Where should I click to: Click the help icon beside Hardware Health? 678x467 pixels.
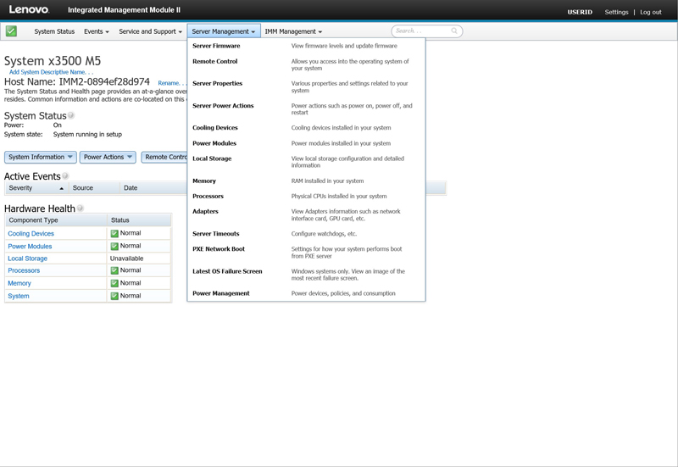tap(80, 208)
